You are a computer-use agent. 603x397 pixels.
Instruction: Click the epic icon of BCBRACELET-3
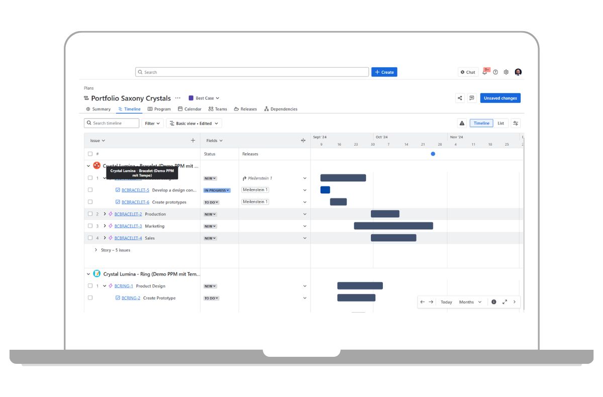point(111,226)
